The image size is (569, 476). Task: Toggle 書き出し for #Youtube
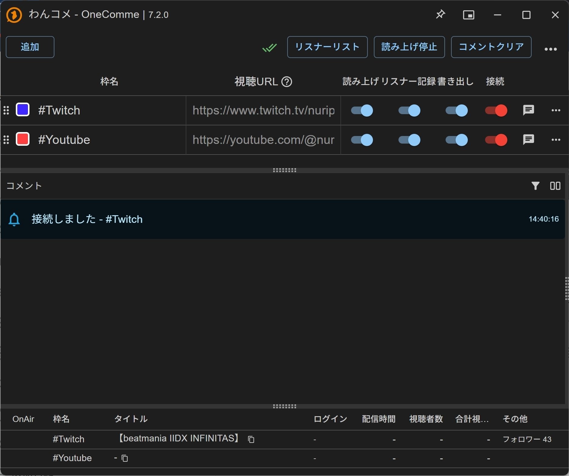coord(457,140)
